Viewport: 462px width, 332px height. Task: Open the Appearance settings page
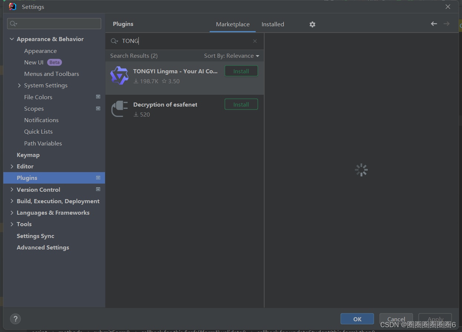coord(40,51)
